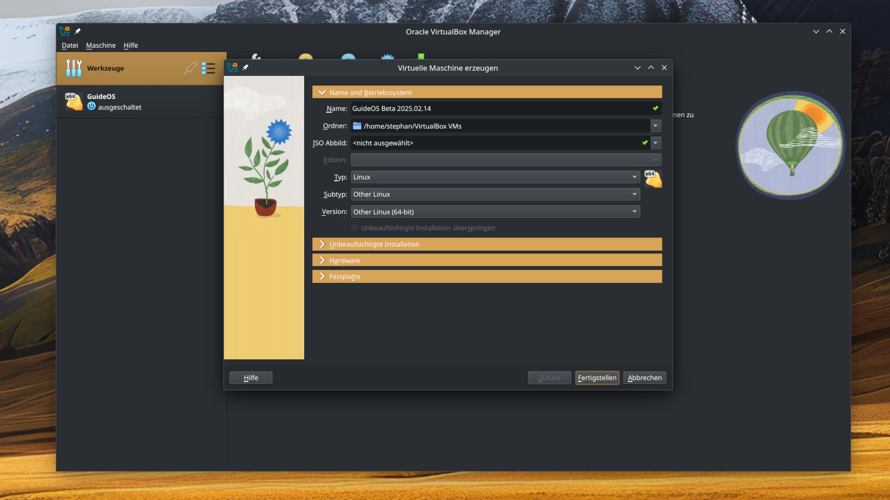Minimize the Oracle VirtualBox Manager window
Image resolution: width=890 pixels, height=500 pixels.
tap(816, 31)
